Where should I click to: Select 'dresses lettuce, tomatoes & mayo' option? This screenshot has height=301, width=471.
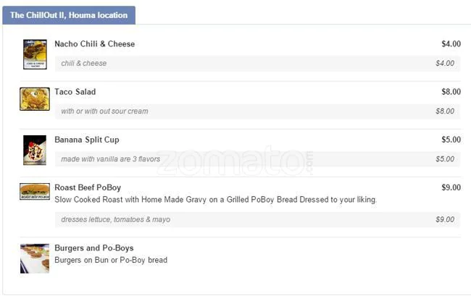[x=257, y=219]
